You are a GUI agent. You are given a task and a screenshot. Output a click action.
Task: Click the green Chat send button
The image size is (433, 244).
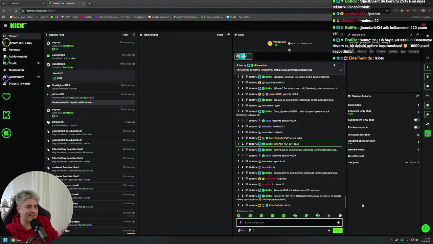[x=338, y=230]
